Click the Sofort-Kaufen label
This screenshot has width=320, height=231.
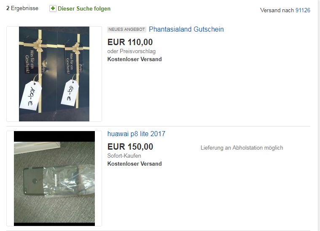tap(124, 156)
